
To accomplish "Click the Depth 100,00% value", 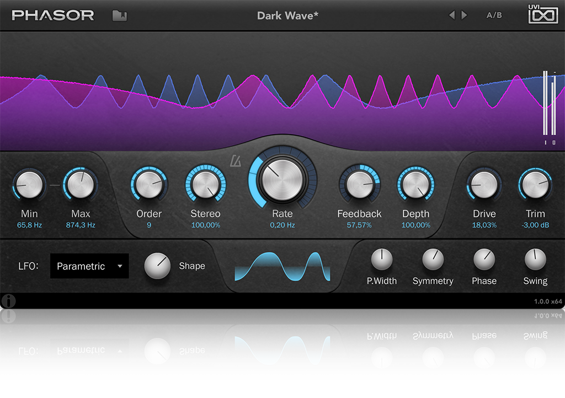I will [x=416, y=225].
